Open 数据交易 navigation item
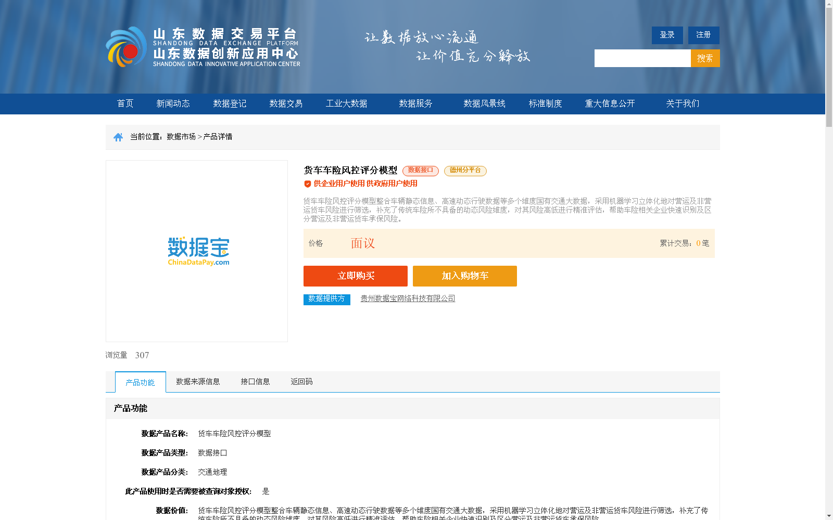833x520 pixels. [x=286, y=103]
